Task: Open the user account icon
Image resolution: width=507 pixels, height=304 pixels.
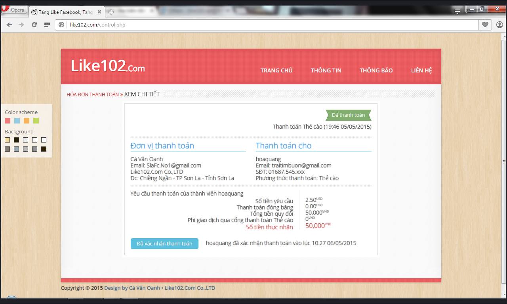Action: click(x=499, y=25)
